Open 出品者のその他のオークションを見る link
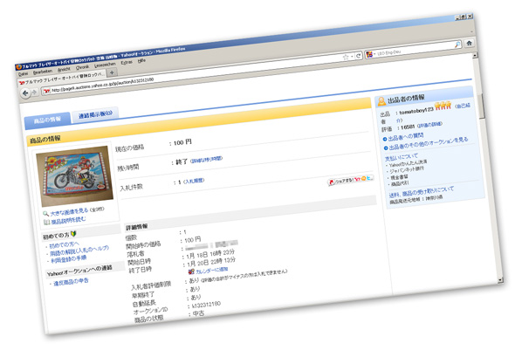 coord(429,143)
